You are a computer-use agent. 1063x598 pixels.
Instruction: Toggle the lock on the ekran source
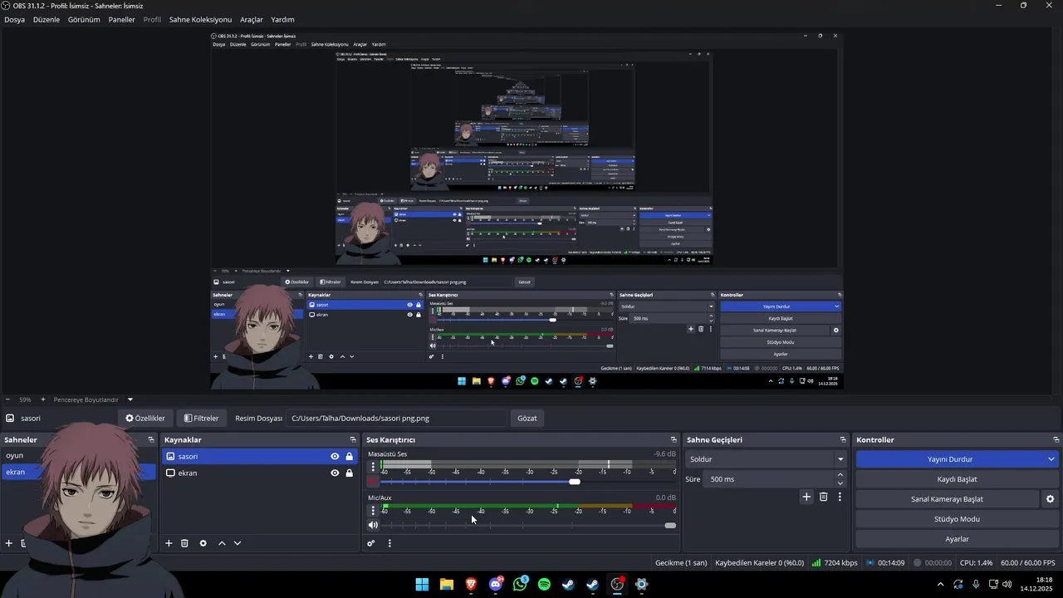tap(349, 473)
